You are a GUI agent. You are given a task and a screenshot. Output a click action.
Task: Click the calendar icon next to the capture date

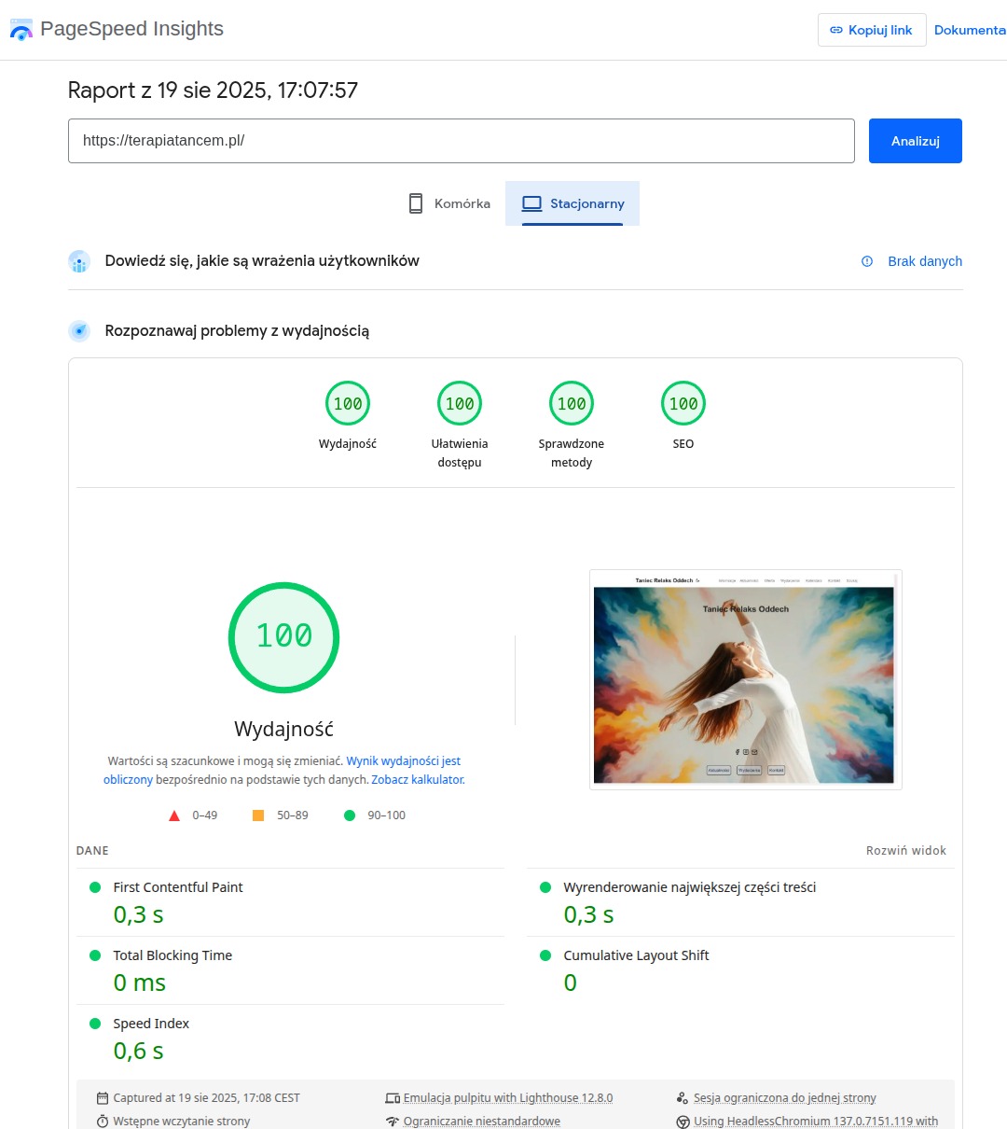pyautogui.click(x=104, y=1097)
